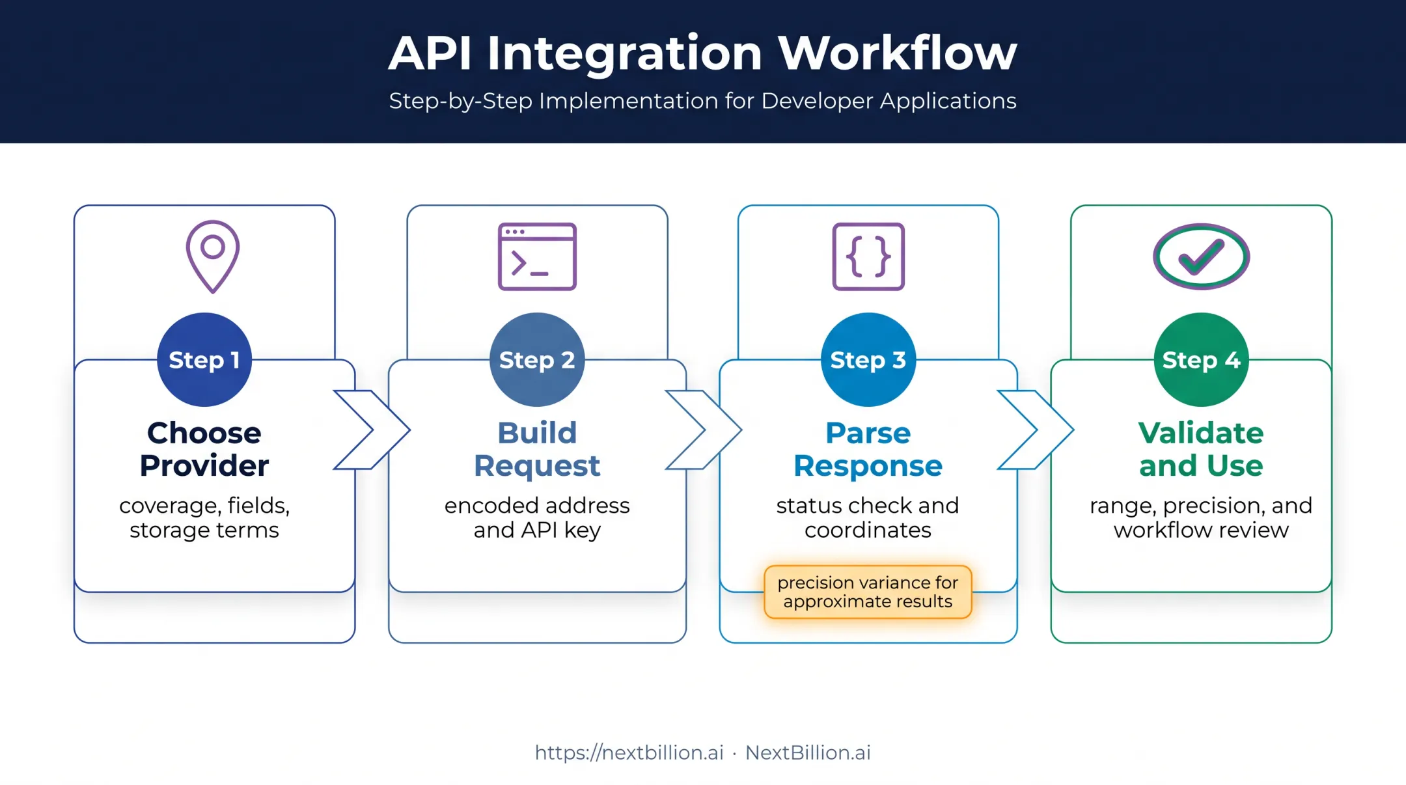Screen dimensions: 1406x785
Task: Select the Step 2 circle badge
Action: (537, 360)
